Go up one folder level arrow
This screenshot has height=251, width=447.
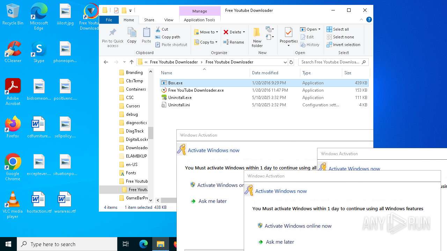[132, 62]
